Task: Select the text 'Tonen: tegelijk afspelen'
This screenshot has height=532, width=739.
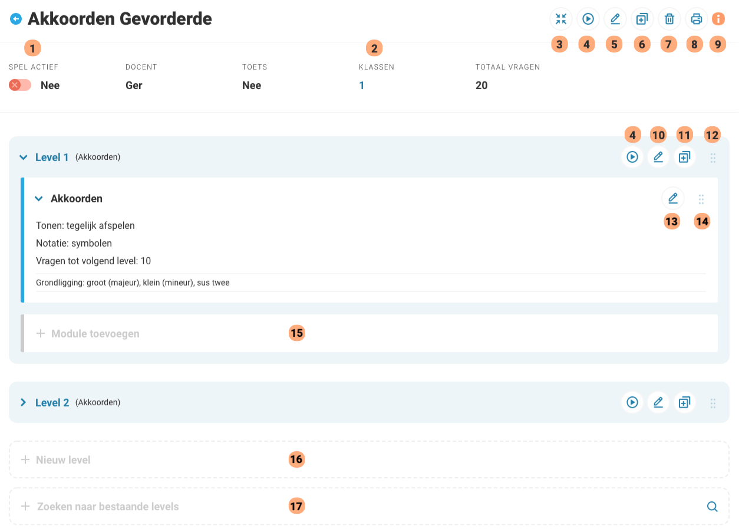Action: click(x=85, y=225)
